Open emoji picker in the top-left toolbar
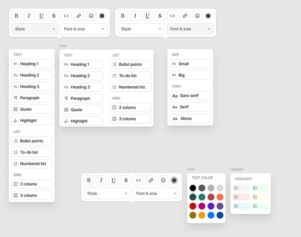 click(91, 16)
